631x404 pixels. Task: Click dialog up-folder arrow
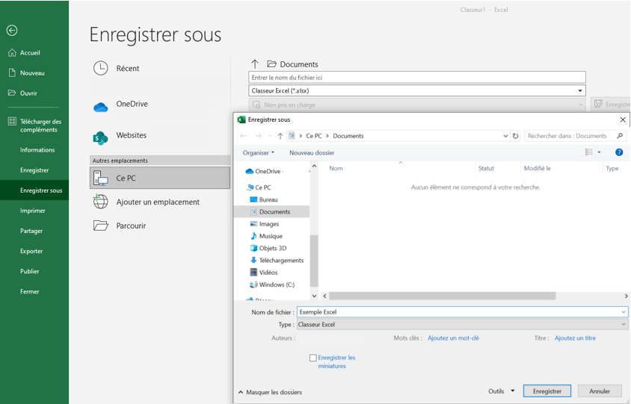(x=280, y=136)
